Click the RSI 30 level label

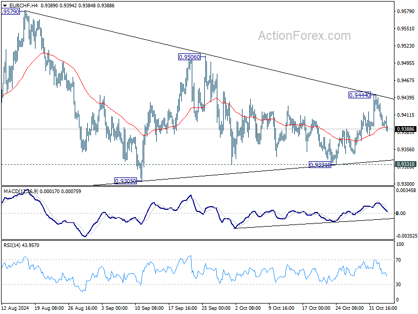pos(399,285)
